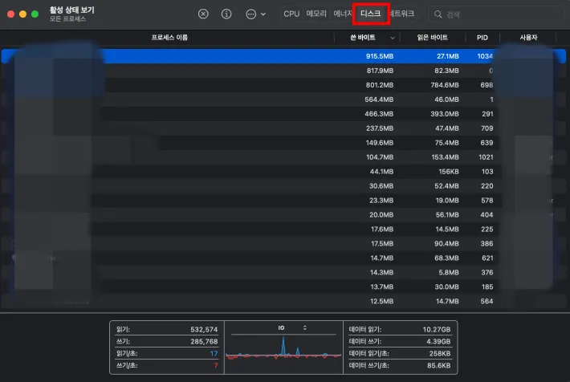Sort by 쓴 바이트 column header
Screen dimensions: 570x382
[362, 38]
